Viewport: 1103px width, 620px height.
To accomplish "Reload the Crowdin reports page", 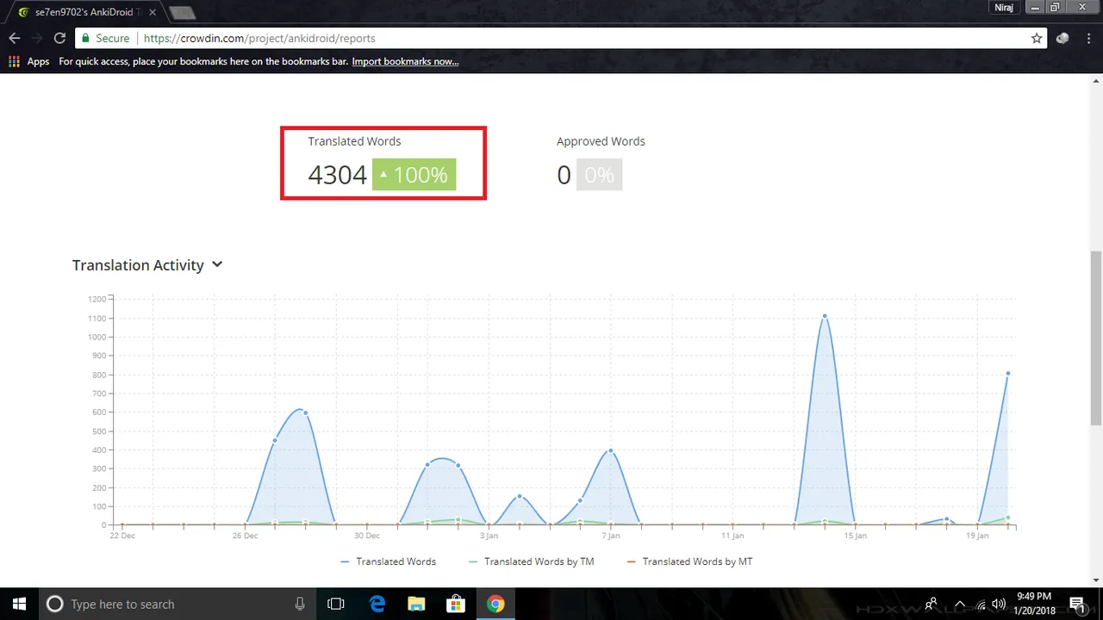I will click(x=59, y=38).
